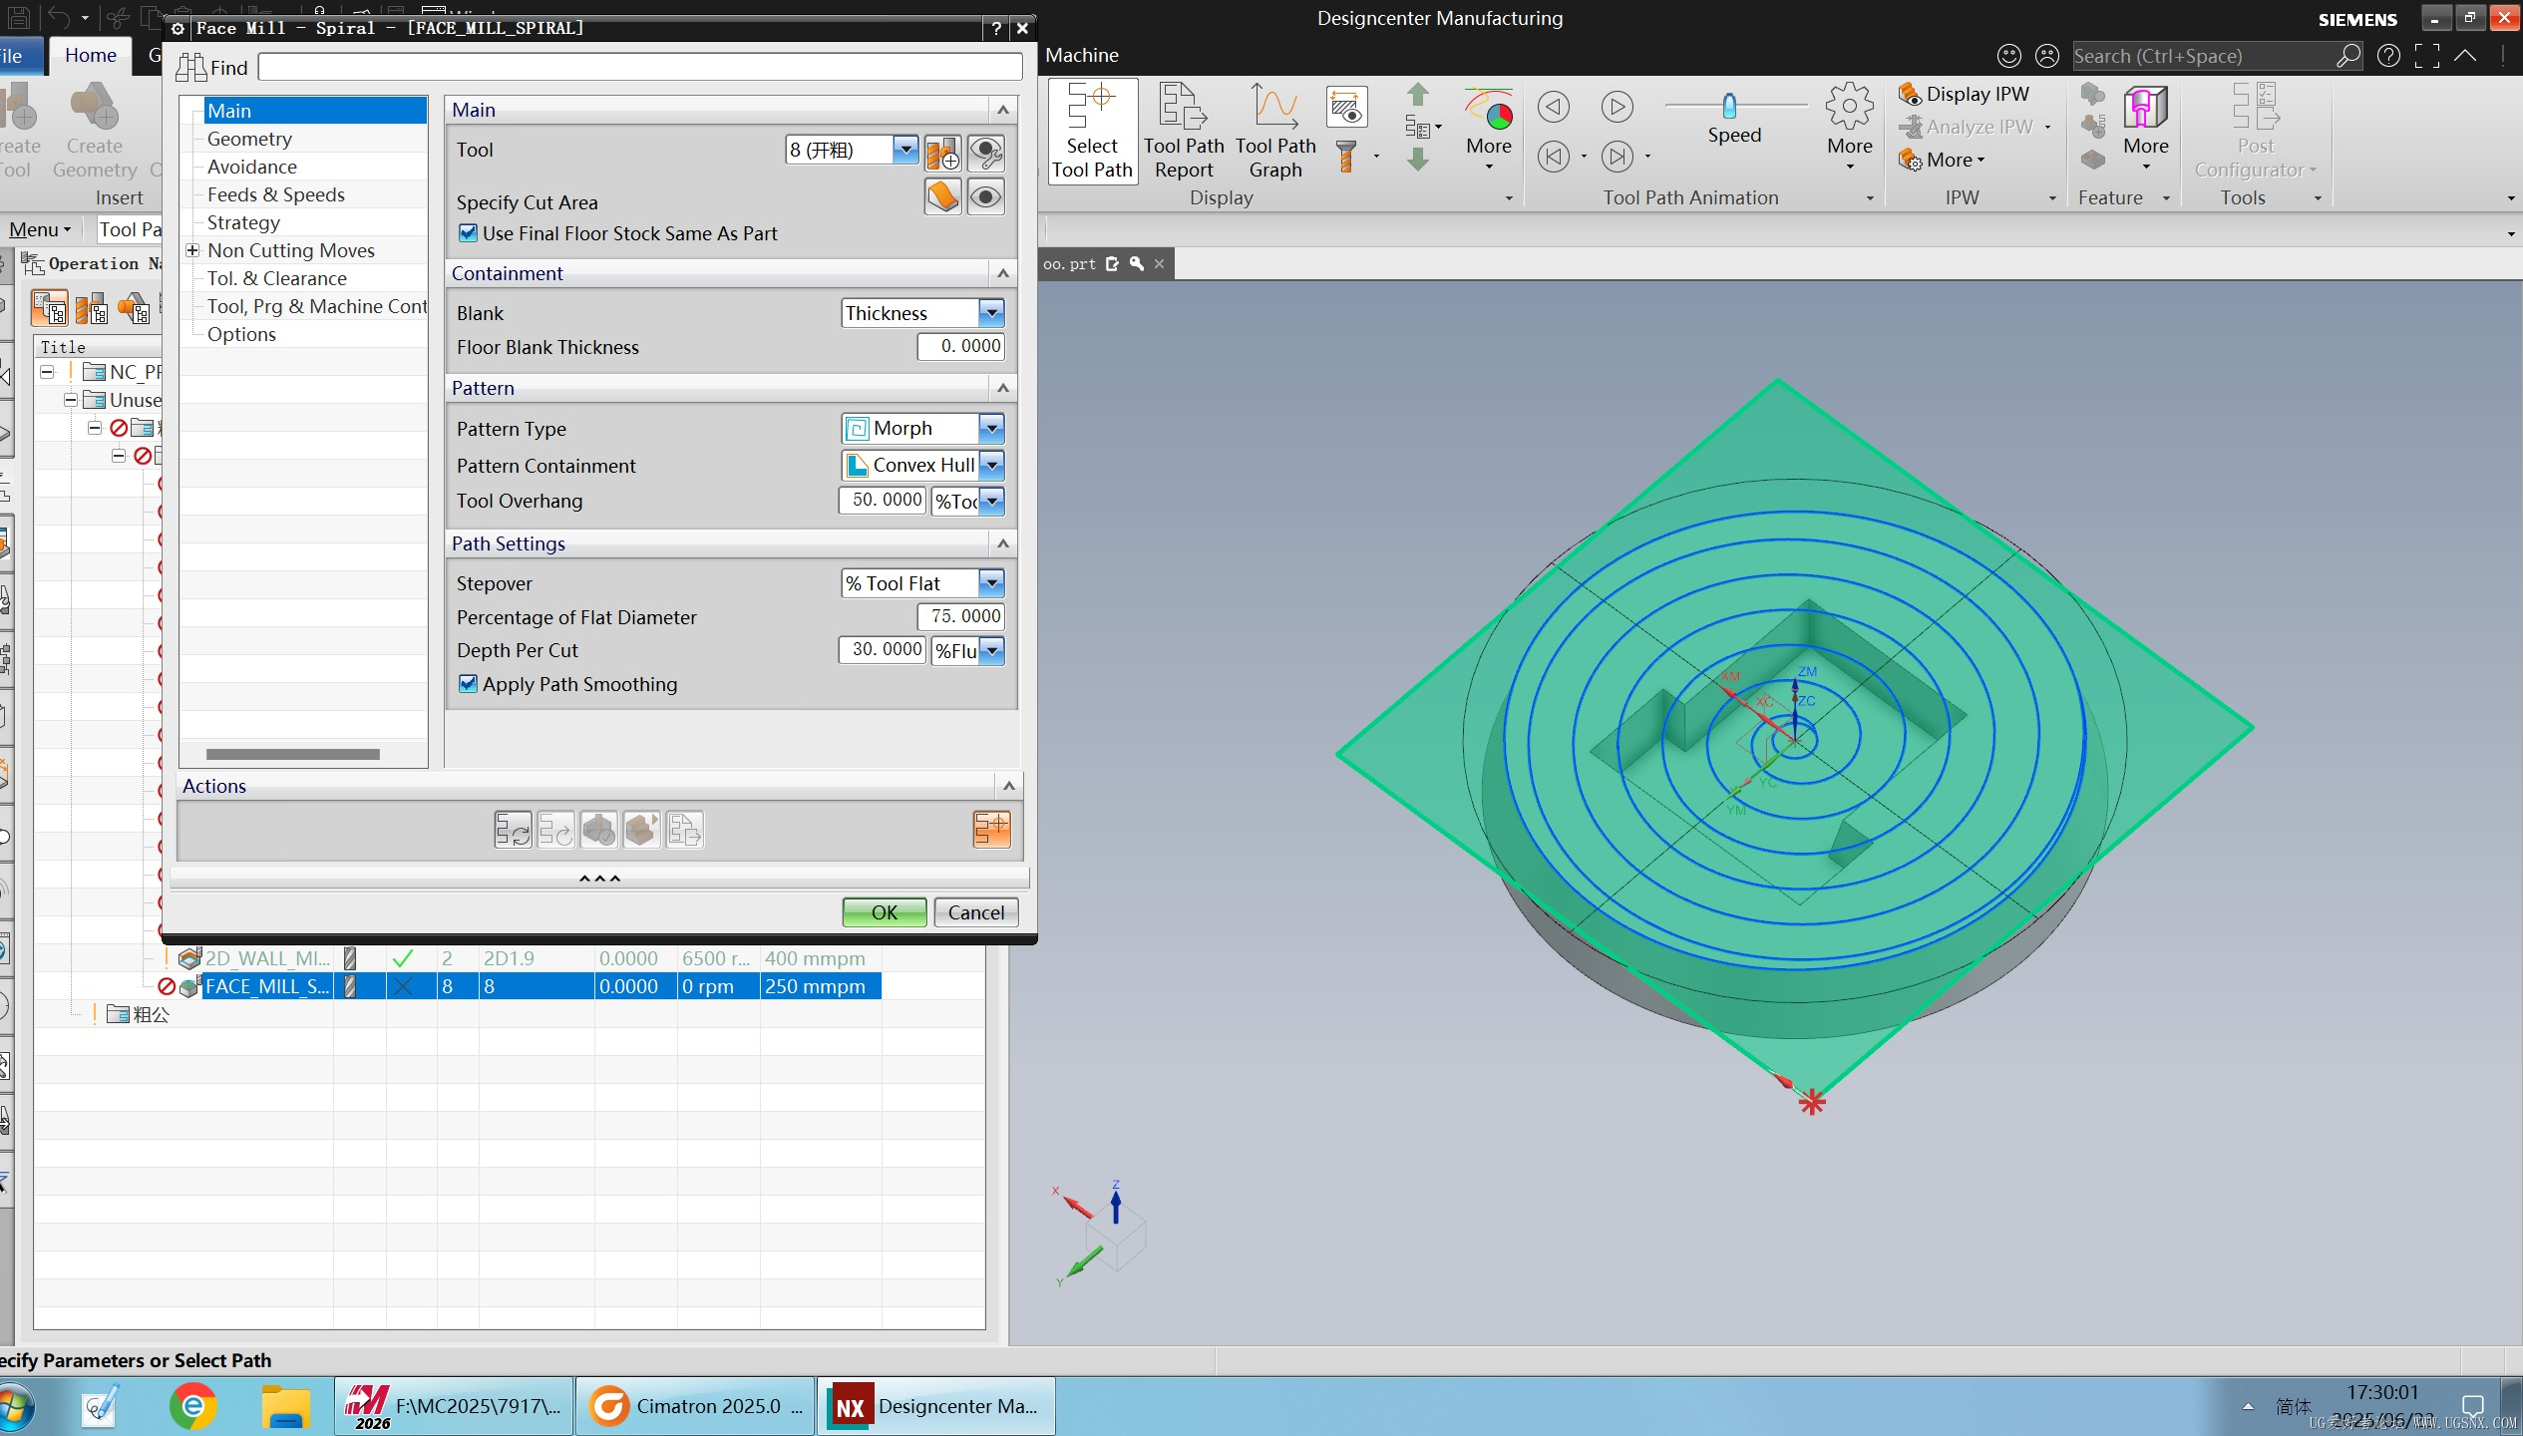Select Geometry in the dialog tree
The width and height of the screenshot is (2523, 1436).
point(249,139)
